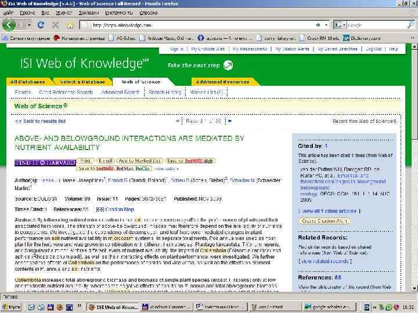This screenshot has width=418, height=313.
Task: Open the advego bookmark
Action: (225, 38)
